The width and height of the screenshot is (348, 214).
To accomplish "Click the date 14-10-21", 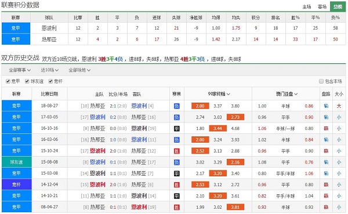I will pyautogui.click(x=49, y=196).
